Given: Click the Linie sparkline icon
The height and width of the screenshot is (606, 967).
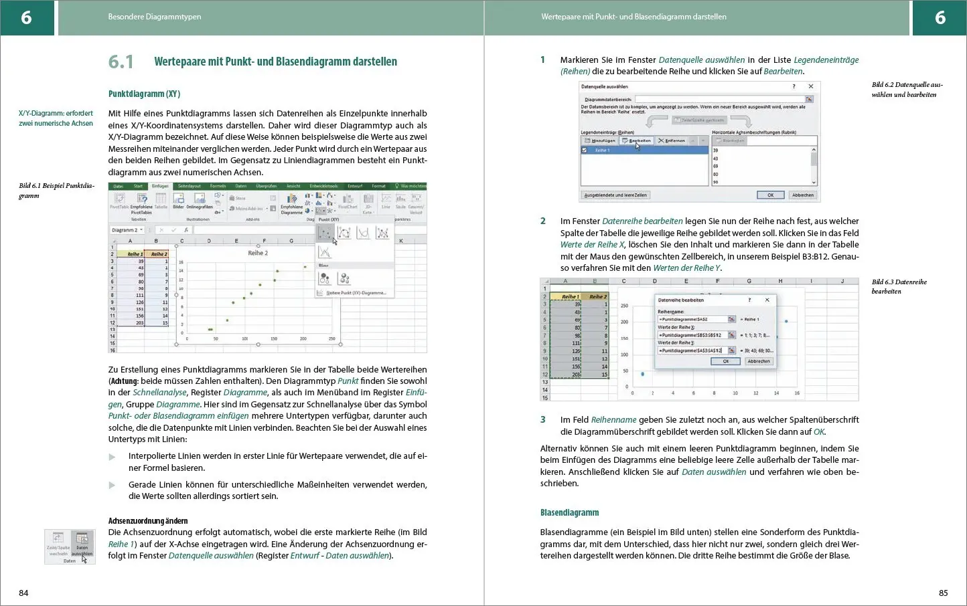Looking at the screenshot, I should (386, 198).
